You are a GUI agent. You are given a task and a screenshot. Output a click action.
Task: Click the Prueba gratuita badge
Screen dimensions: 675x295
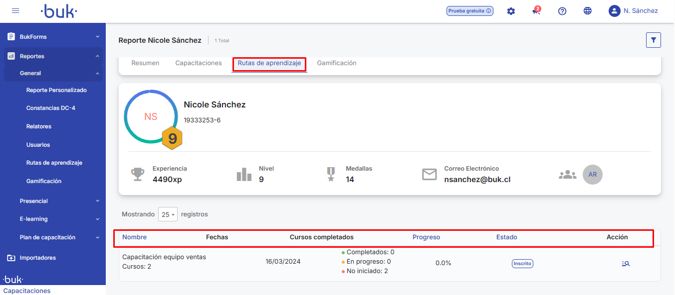pyautogui.click(x=469, y=11)
